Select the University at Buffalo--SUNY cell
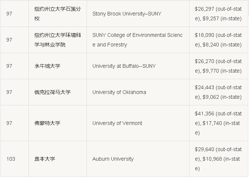The height and width of the screenshot is (178, 249). 138,66
